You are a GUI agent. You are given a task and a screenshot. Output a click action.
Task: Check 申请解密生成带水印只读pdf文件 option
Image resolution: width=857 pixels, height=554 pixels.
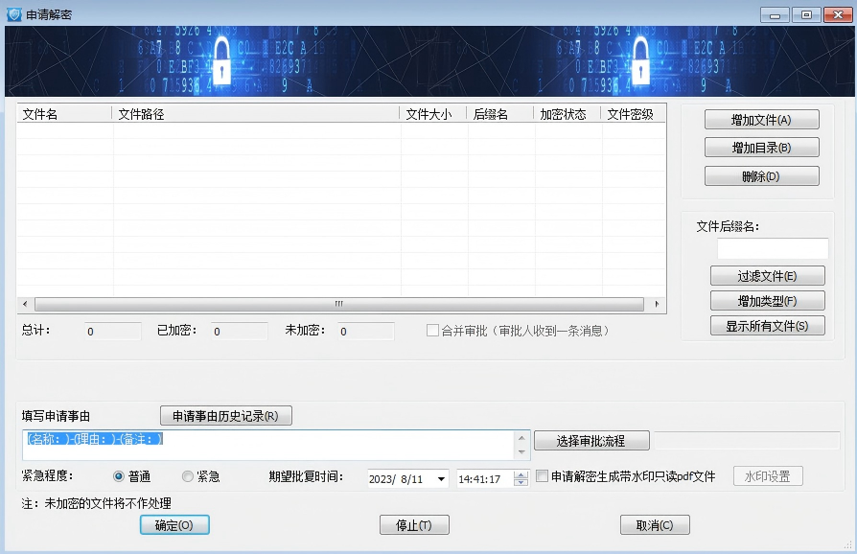542,475
